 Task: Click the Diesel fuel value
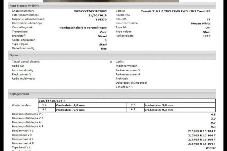[x=102, y=36]
